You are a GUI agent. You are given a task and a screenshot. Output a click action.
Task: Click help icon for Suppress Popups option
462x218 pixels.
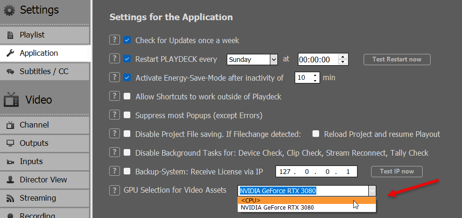click(x=114, y=115)
